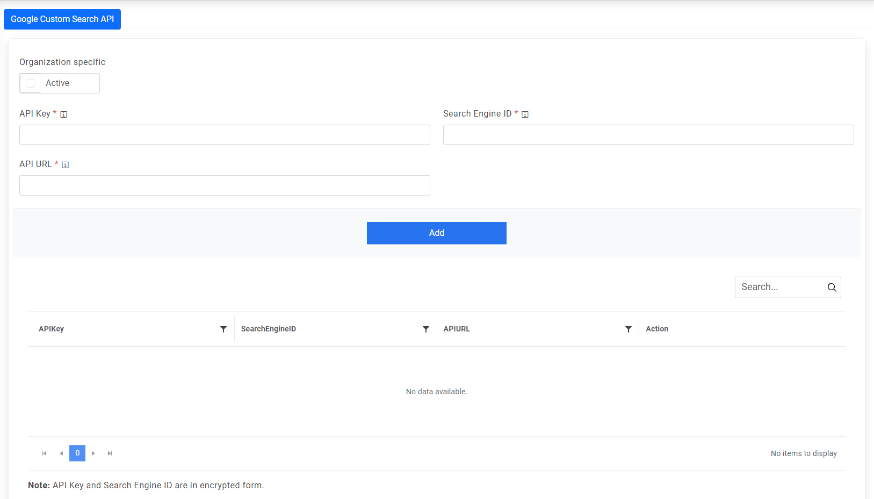Open filter for APIKey column
874x499 pixels.
[223, 329]
